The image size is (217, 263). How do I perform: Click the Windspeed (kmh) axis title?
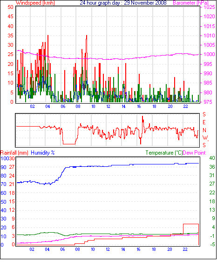[35, 3]
